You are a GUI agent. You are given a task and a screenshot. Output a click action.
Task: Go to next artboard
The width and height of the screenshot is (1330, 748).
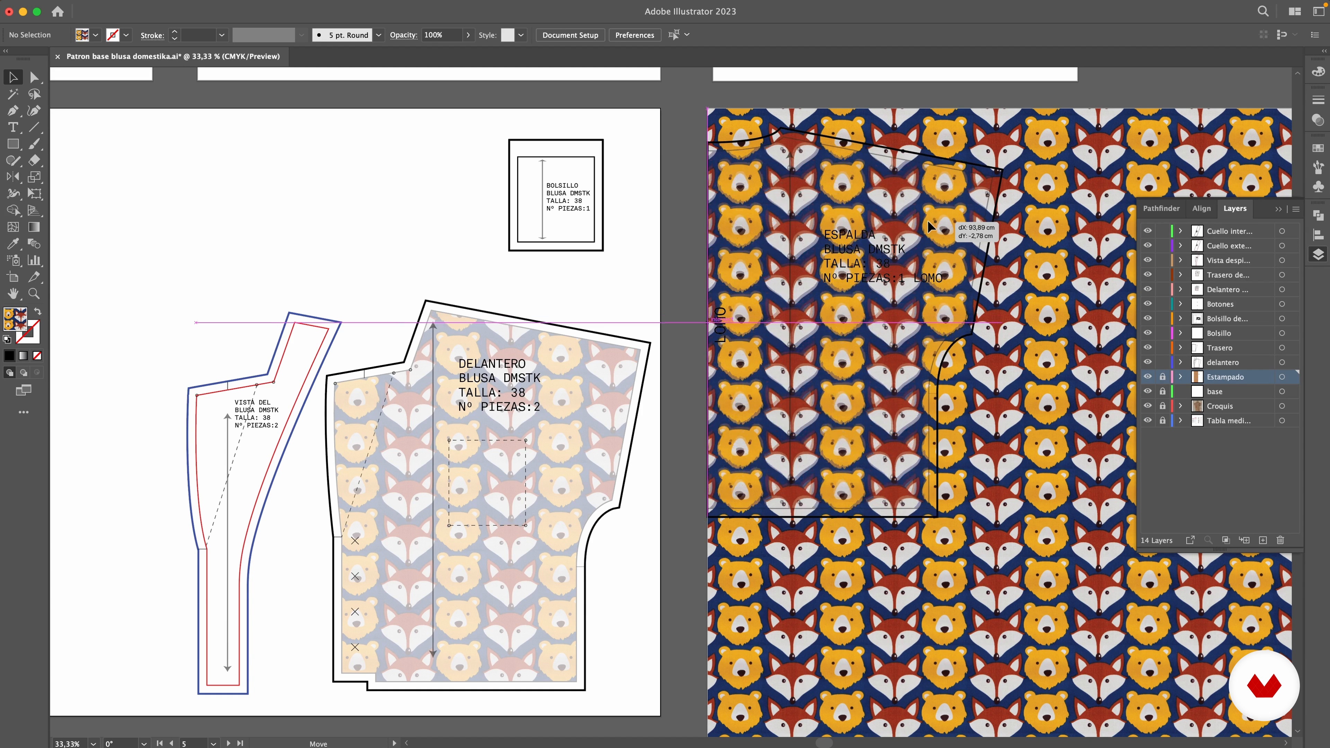228,743
